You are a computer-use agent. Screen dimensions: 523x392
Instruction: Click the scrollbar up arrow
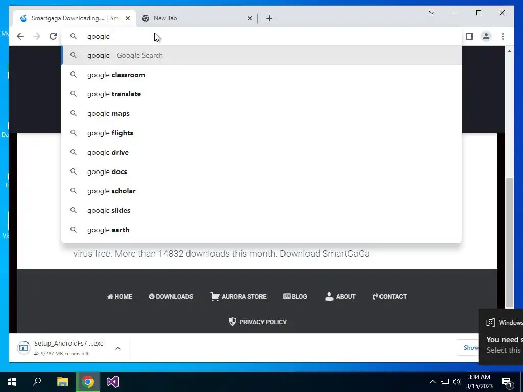pos(509,51)
